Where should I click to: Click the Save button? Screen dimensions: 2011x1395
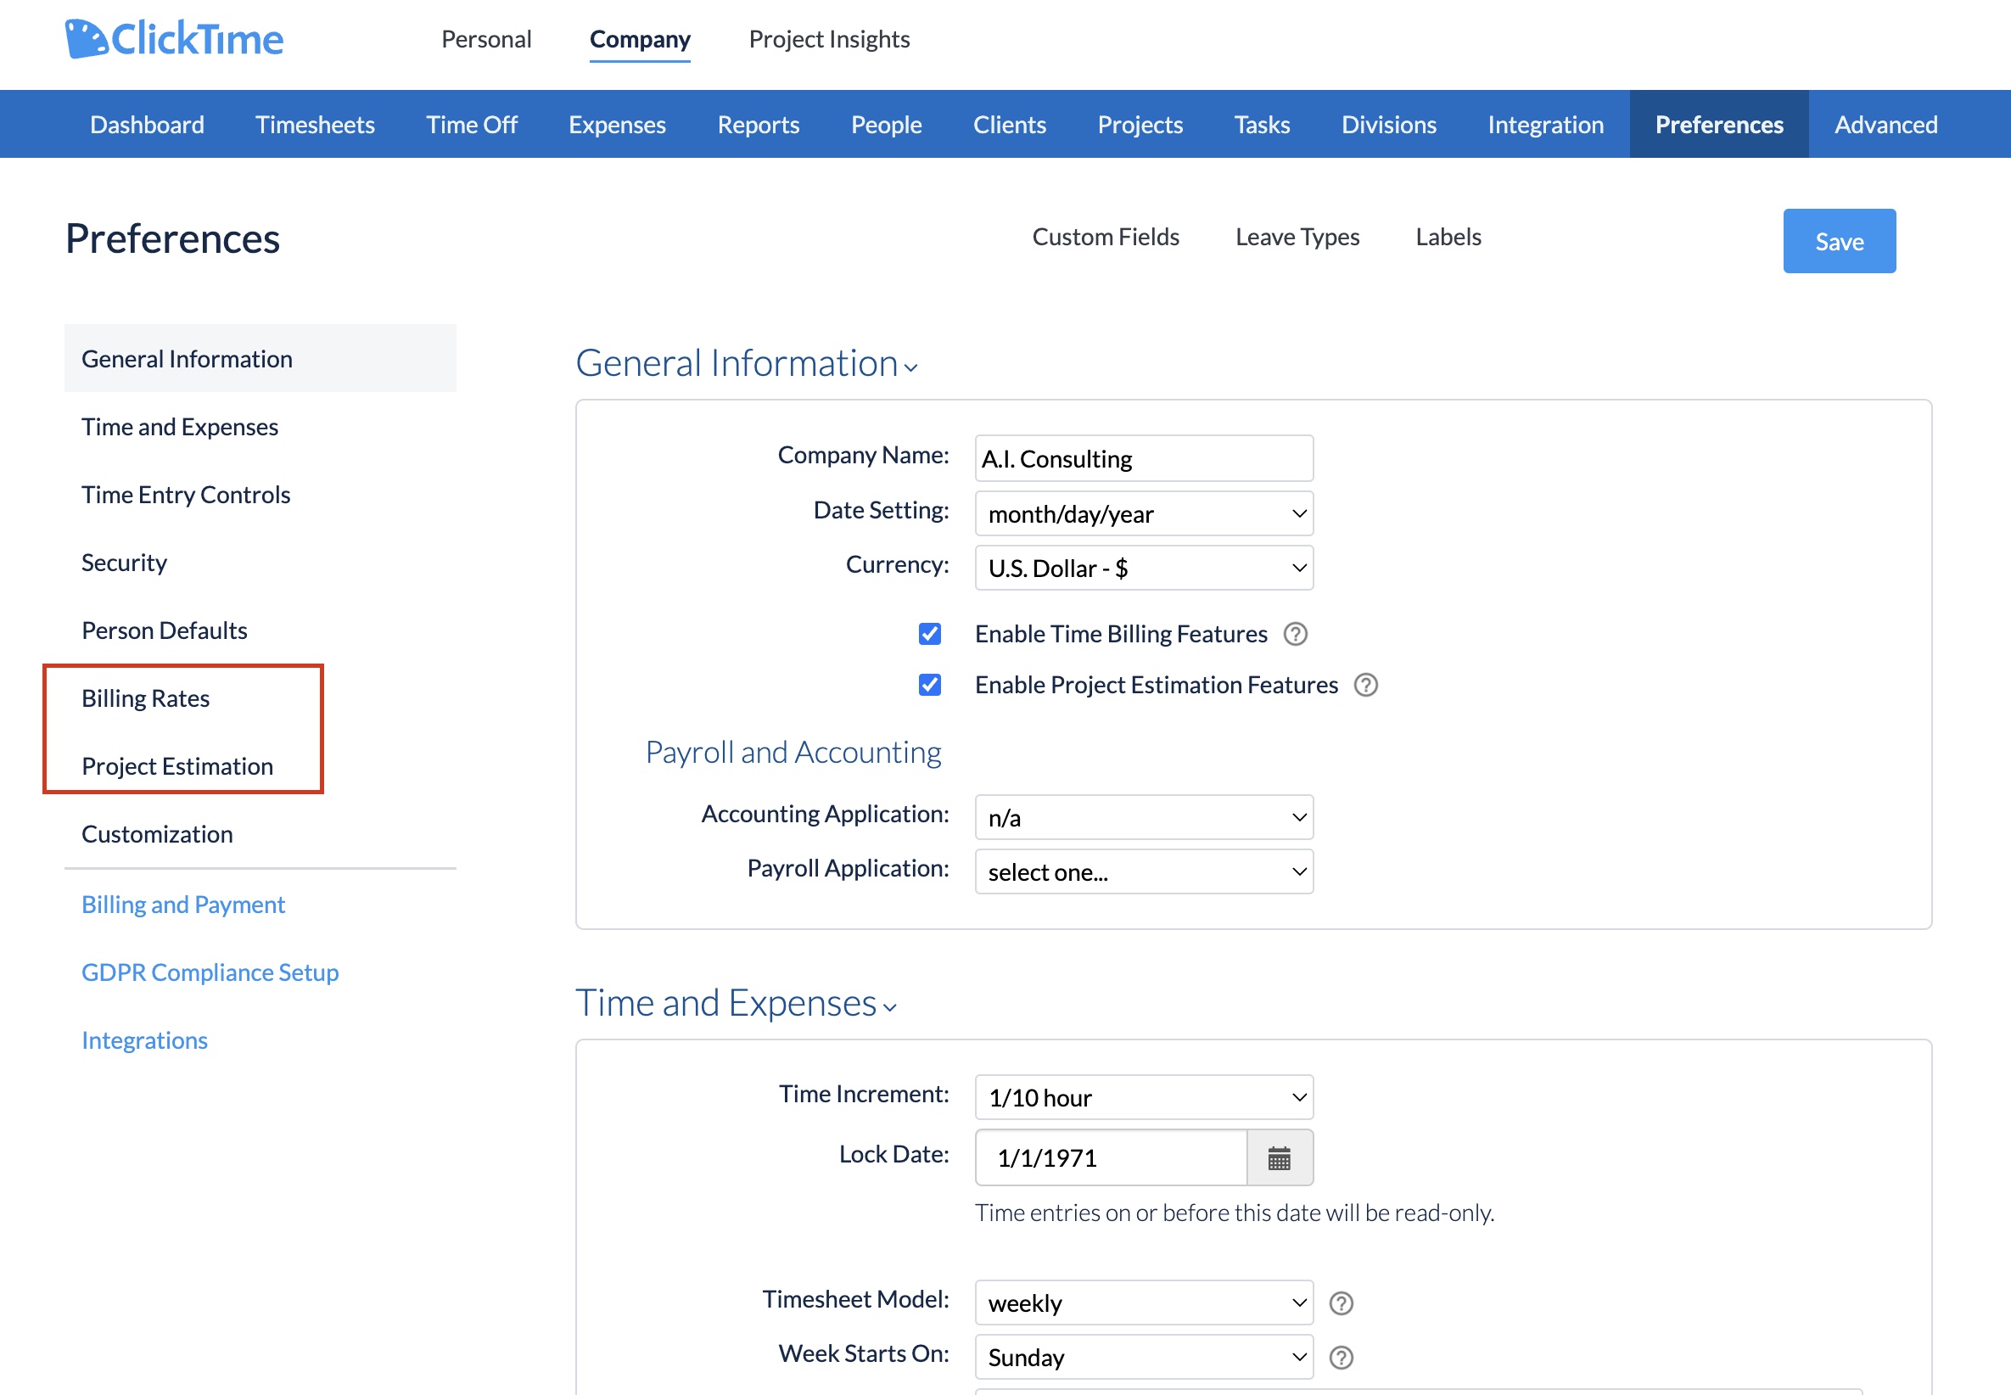(x=1839, y=241)
